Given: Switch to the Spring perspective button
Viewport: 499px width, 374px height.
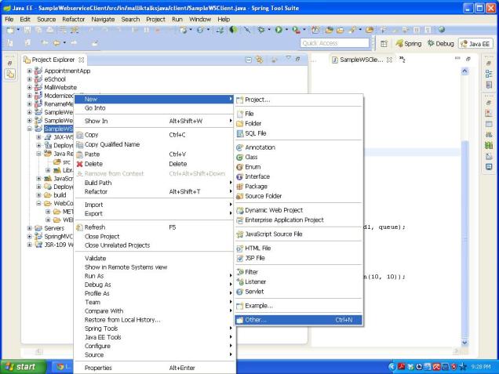Looking at the screenshot, I should pyautogui.click(x=410, y=44).
